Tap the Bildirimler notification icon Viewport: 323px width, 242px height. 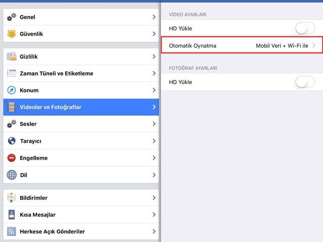12,198
